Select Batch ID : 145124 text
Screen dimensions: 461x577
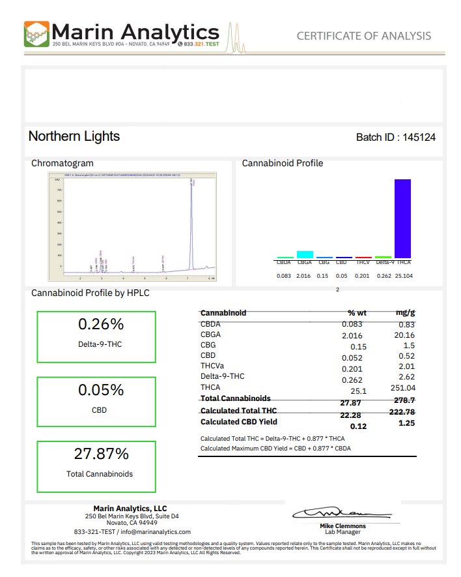click(x=396, y=138)
